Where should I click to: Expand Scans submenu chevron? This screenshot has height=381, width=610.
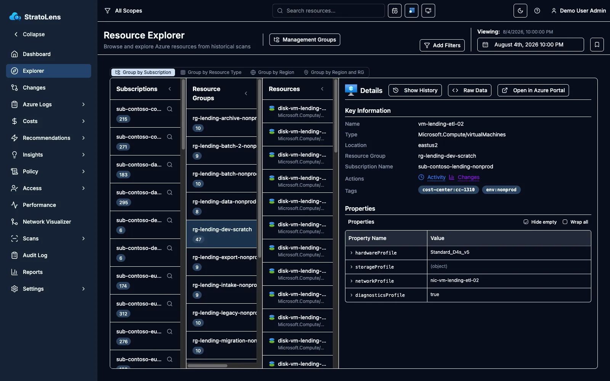coord(83,239)
